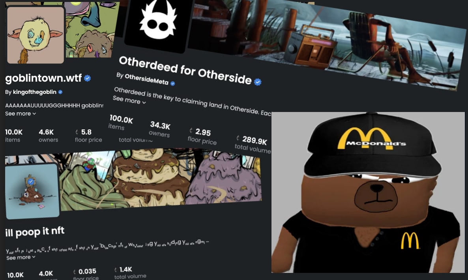Open the goblintown.wtf goblin avatar image
The height and width of the screenshot is (280, 468).
click(36, 35)
